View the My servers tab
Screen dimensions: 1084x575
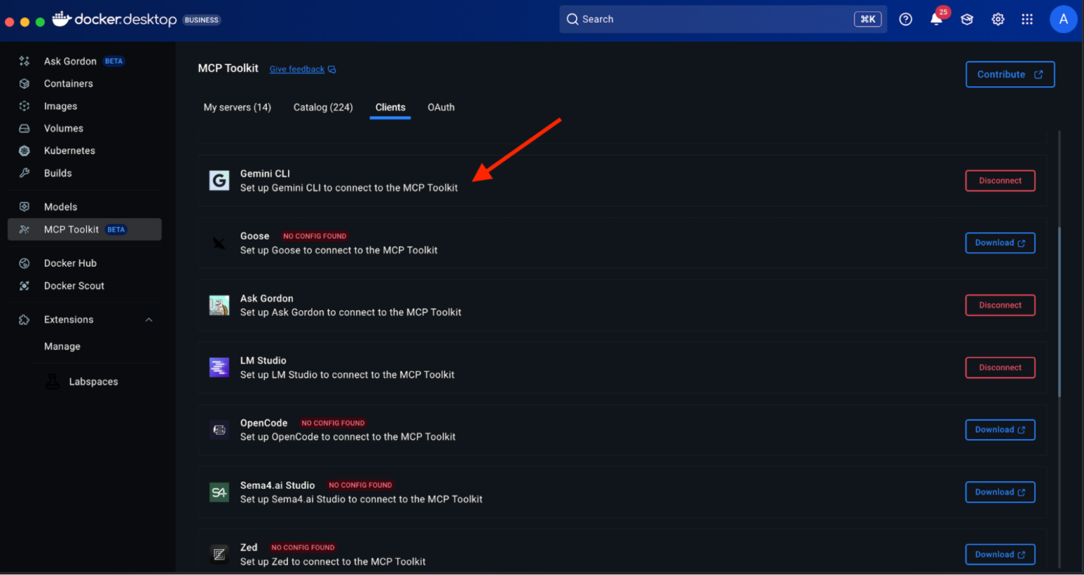[237, 107]
